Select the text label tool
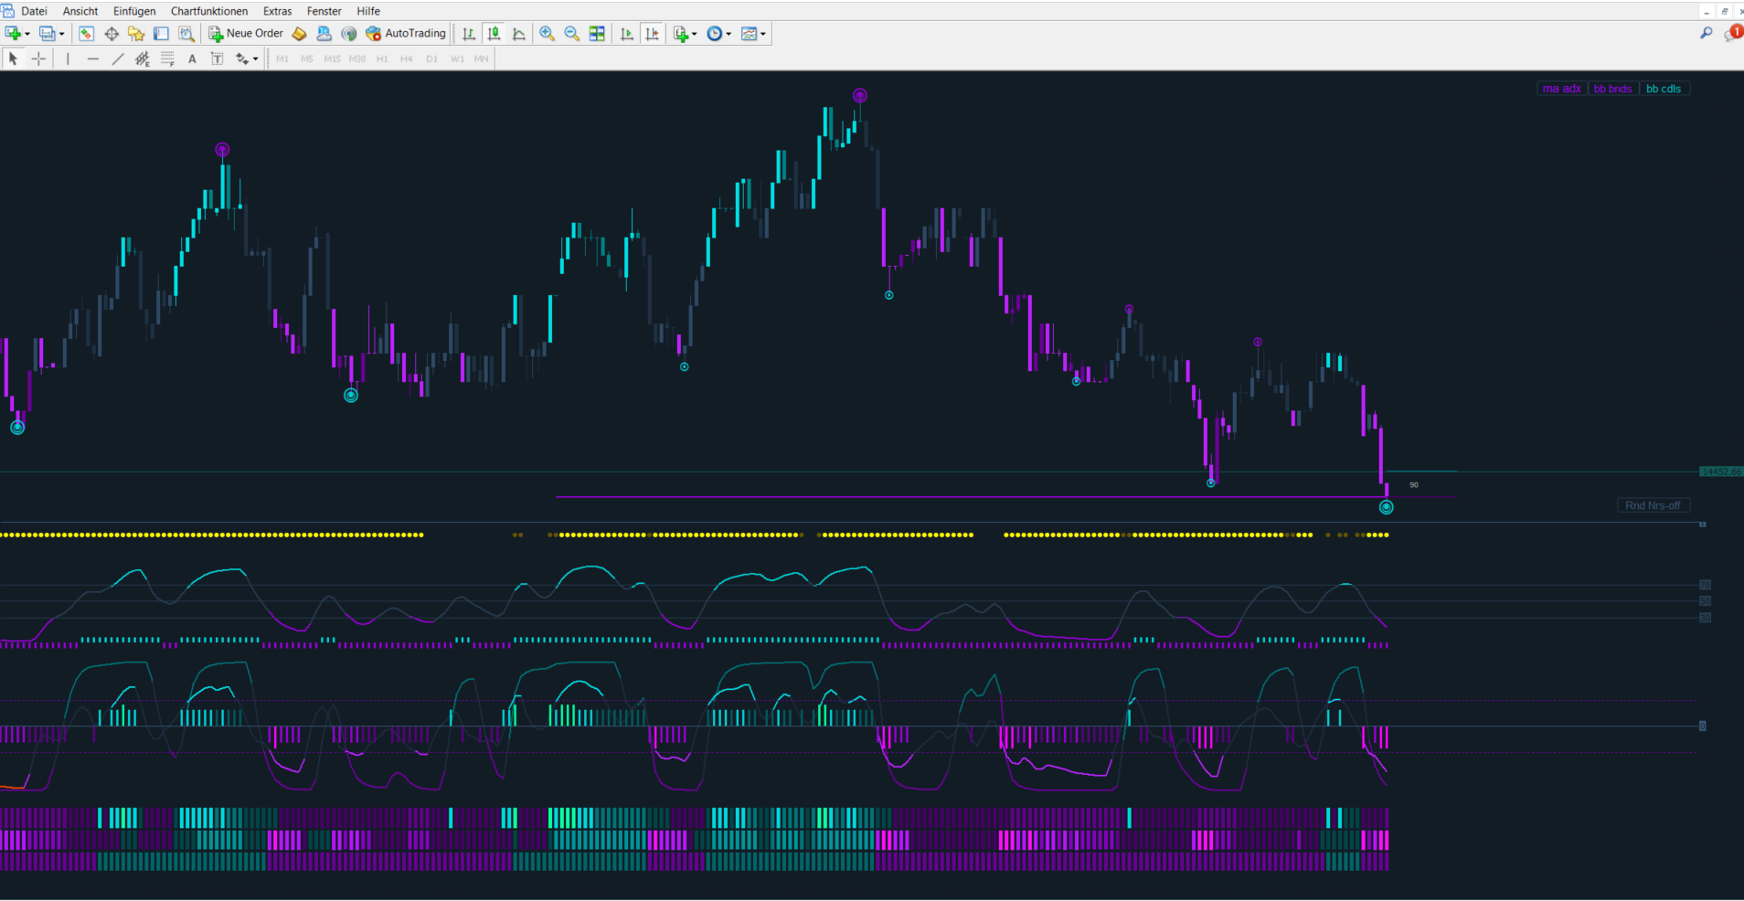 (x=192, y=58)
